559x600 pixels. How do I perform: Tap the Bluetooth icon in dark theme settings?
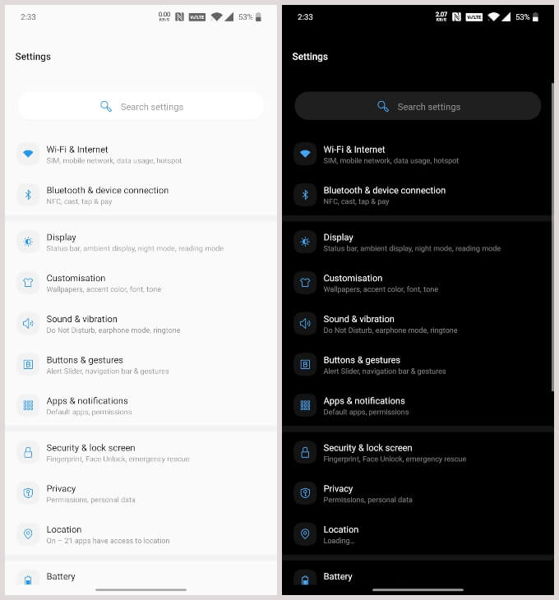click(305, 195)
